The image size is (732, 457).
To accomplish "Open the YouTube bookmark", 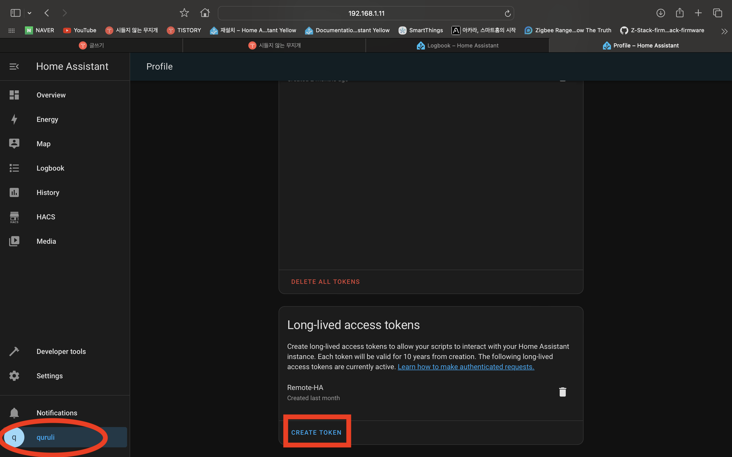I will (x=80, y=30).
